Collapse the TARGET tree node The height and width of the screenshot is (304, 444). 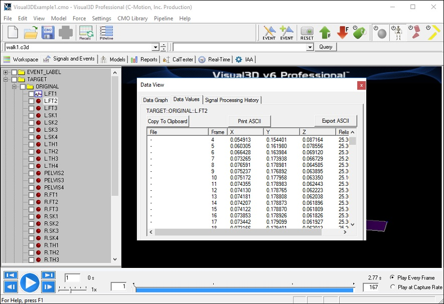[x=6, y=80]
